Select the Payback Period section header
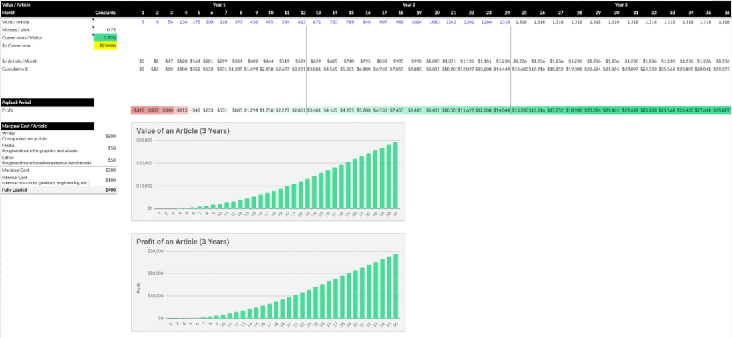Image resolution: width=732 pixels, height=338 pixels. 48,102
